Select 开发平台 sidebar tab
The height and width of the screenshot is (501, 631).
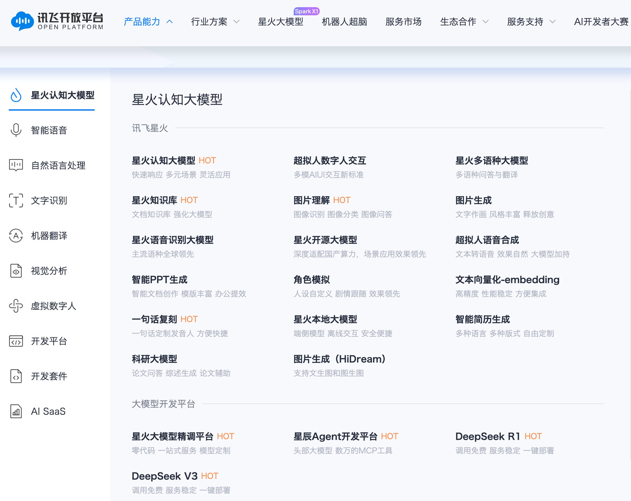49,341
